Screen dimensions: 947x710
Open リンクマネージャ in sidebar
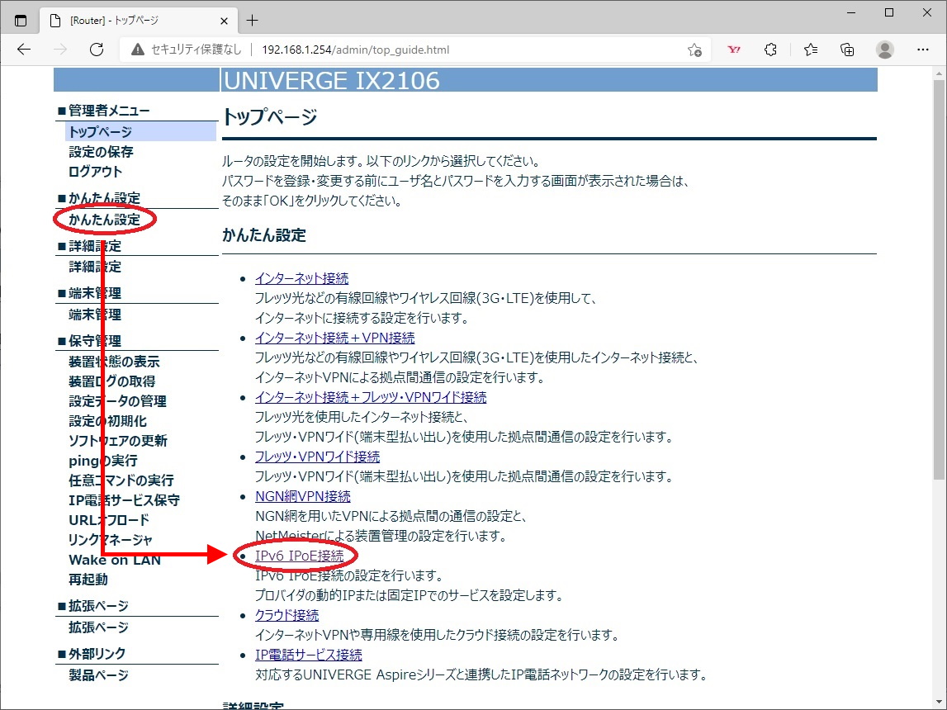[x=111, y=540]
